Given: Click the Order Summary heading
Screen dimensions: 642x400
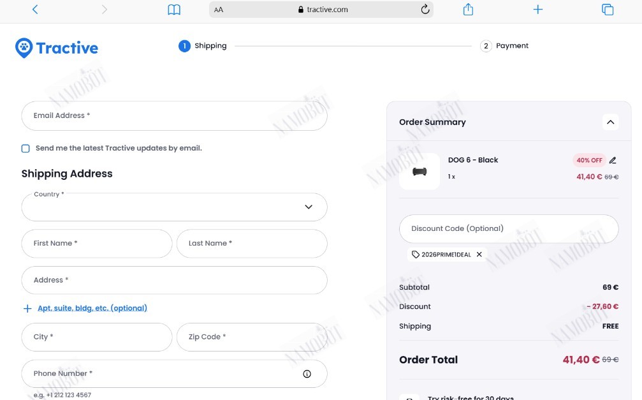Looking at the screenshot, I should 432,122.
